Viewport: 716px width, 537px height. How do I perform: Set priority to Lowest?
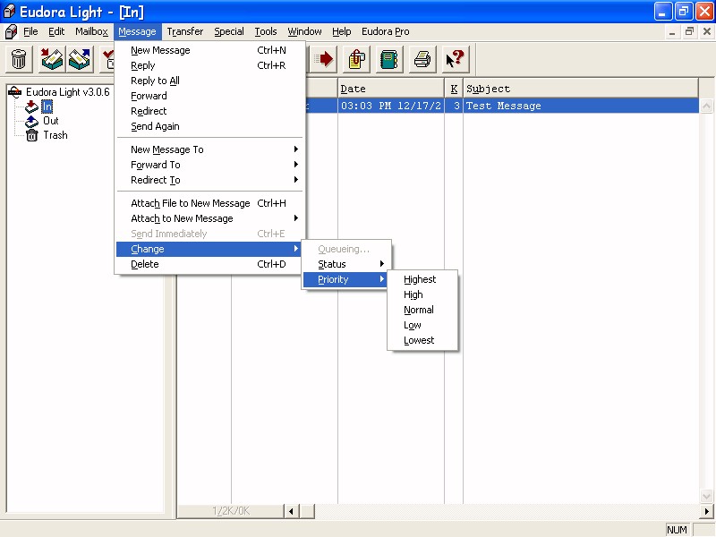pyautogui.click(x=422, y=340)
